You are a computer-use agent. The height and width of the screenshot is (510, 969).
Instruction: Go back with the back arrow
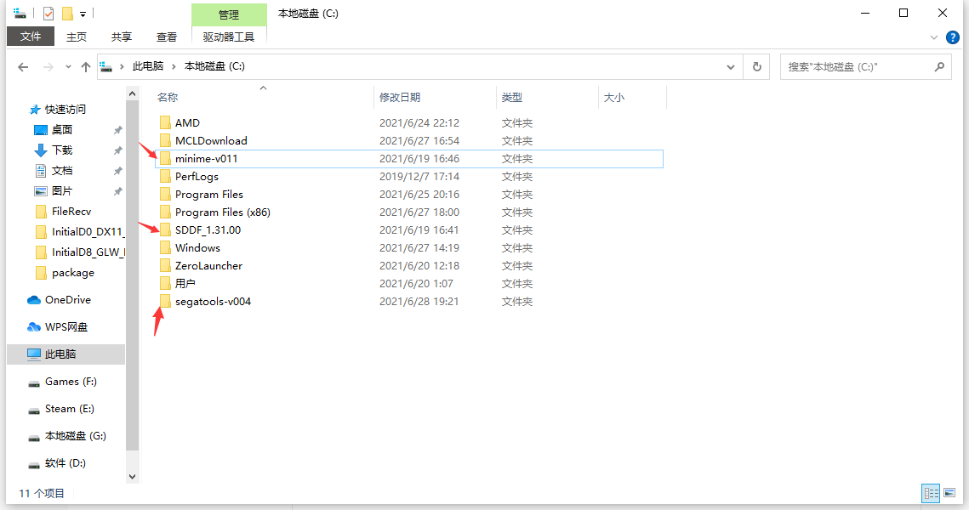(23, 66)
